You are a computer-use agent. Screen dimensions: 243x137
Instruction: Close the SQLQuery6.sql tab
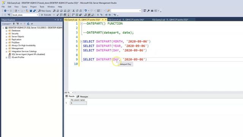[x=106, y=20]
